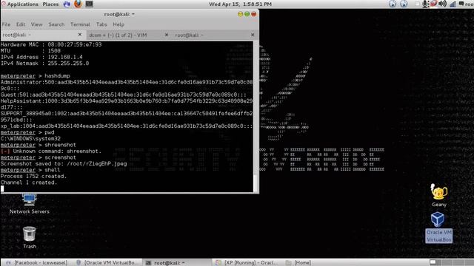Viewport: 474px width, 266px height.
Task: Switch to Facebook - Iceweasel taskbar window
Action: [x=37, y=263]
